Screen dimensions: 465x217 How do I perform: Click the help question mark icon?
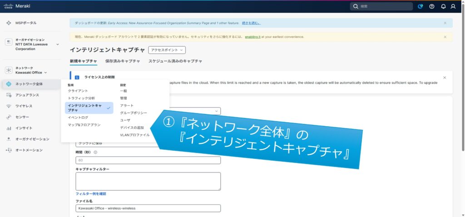pos(431,6)
